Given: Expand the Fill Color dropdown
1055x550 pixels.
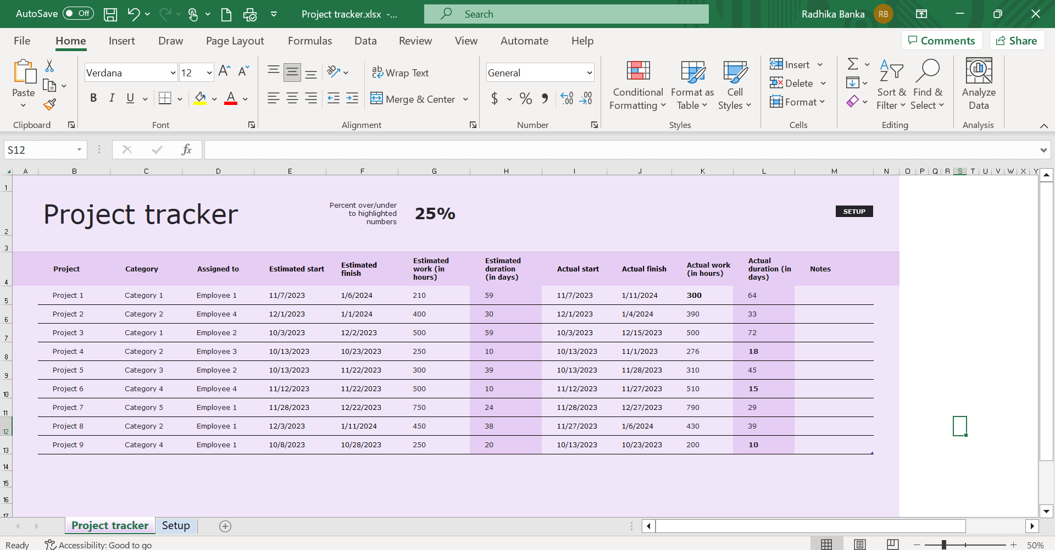Looking at the screenshot, I should click(x=214, y=99).
